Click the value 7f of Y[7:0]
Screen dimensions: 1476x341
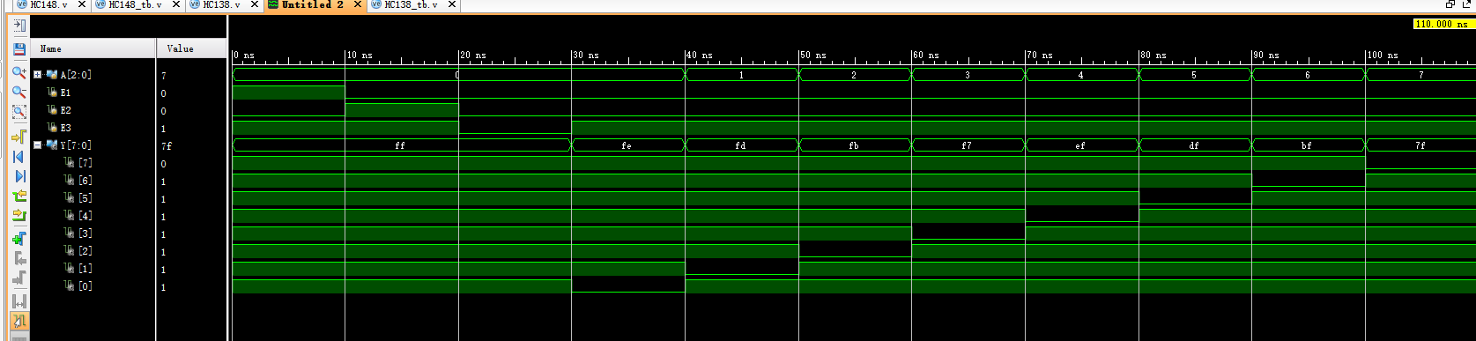click(x=167, y=146)
